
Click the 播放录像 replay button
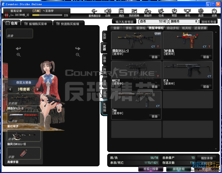pyautogui.click(x=207, y=158)
